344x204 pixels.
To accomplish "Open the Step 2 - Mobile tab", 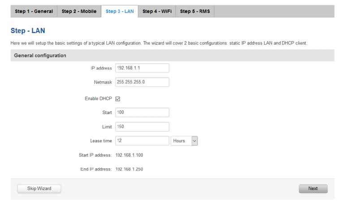I will pos(79,11).
